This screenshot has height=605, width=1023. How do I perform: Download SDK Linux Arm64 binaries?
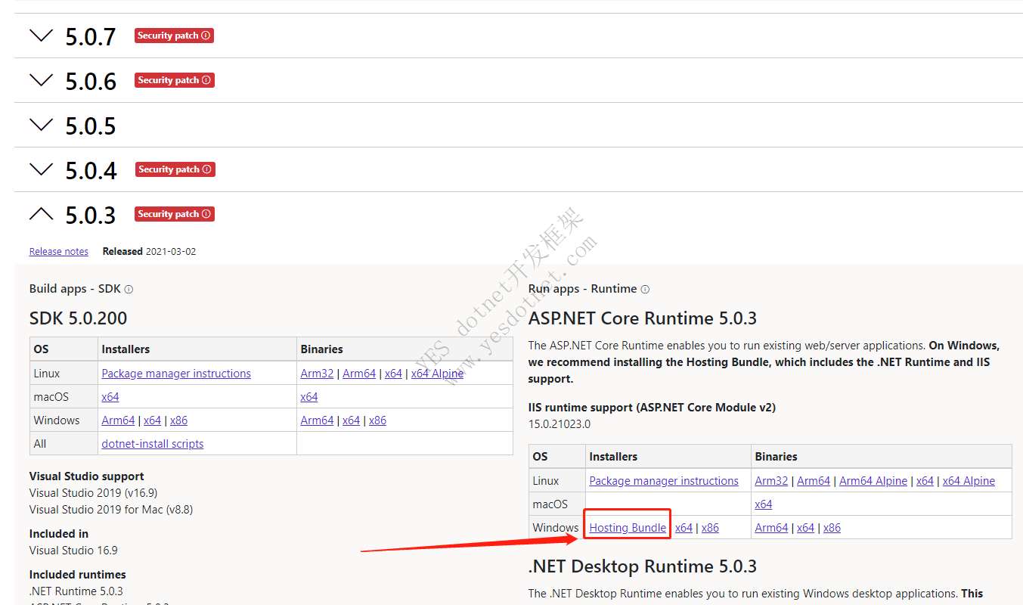(x=359, y=374)
